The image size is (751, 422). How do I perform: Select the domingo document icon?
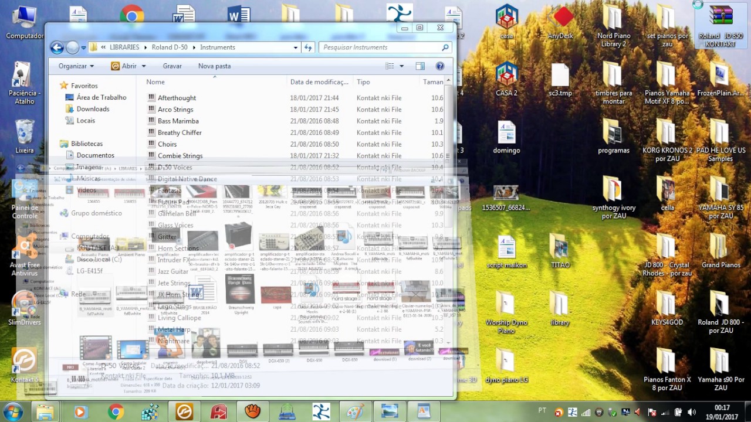point(507,137)
